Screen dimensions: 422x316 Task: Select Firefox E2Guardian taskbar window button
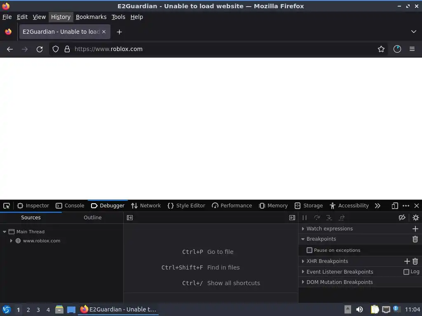(x=118, y=309)
